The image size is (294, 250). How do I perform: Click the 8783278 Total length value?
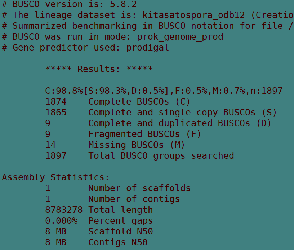(x=64, y=210)
